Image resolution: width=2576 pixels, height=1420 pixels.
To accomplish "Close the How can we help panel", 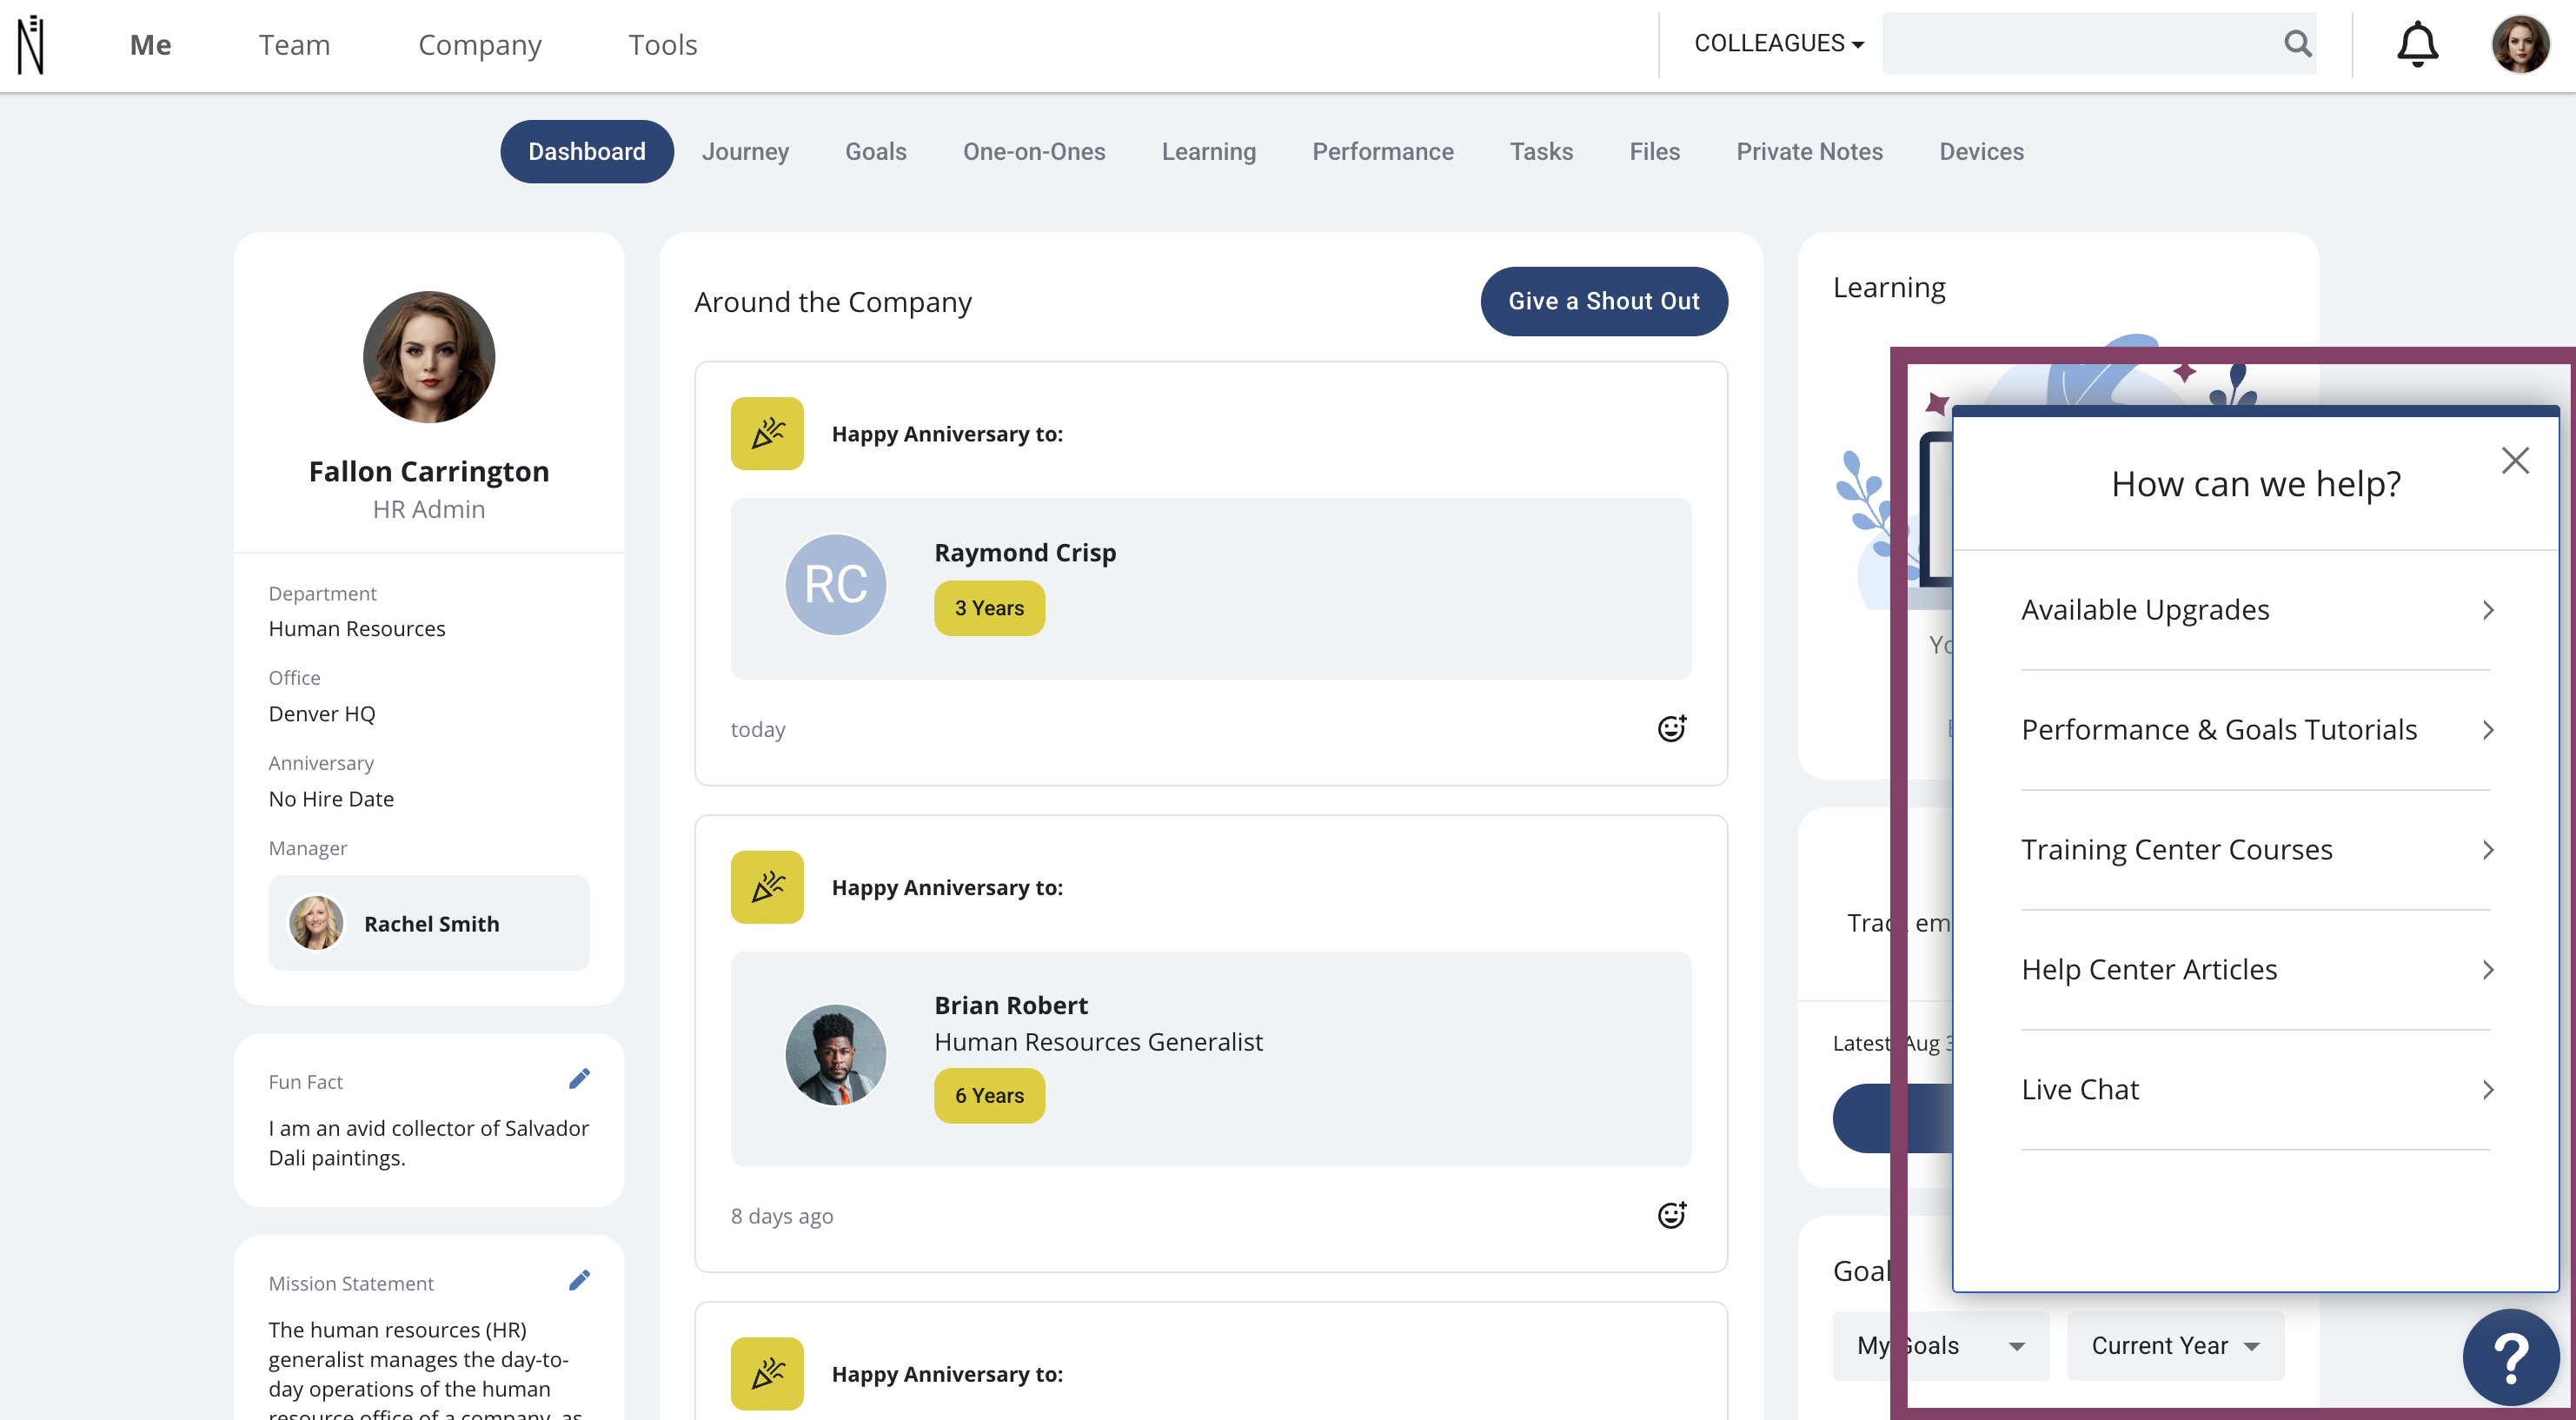I will click(2514, 460).
